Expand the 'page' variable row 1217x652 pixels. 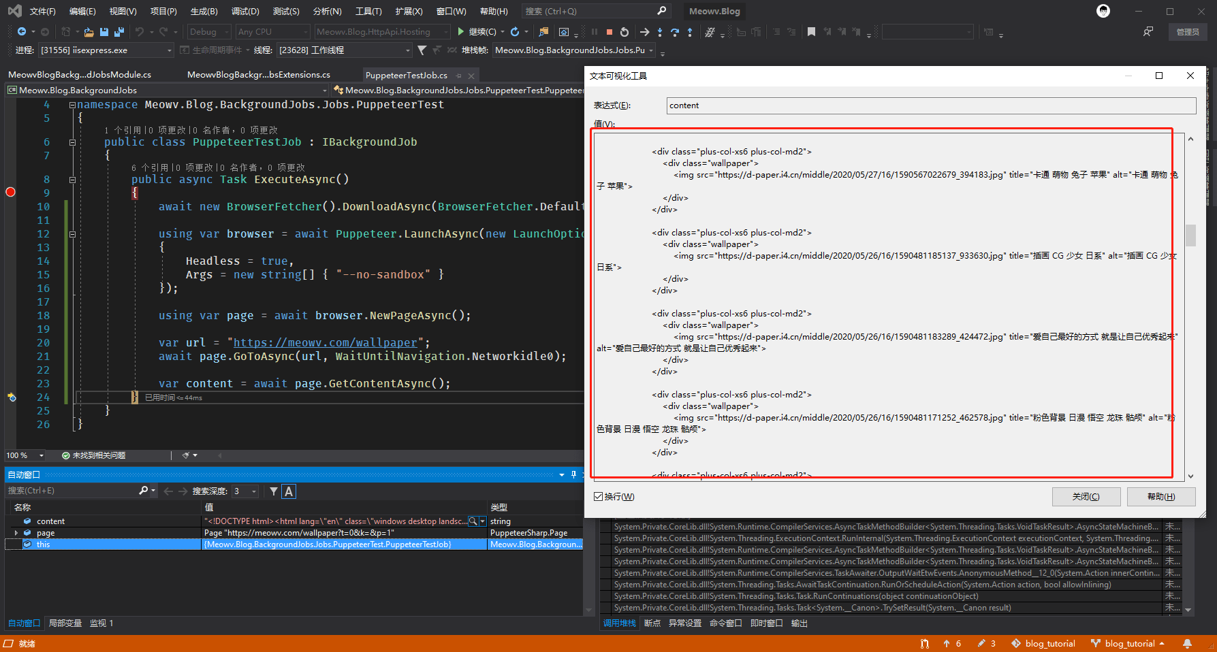[16, 533]
